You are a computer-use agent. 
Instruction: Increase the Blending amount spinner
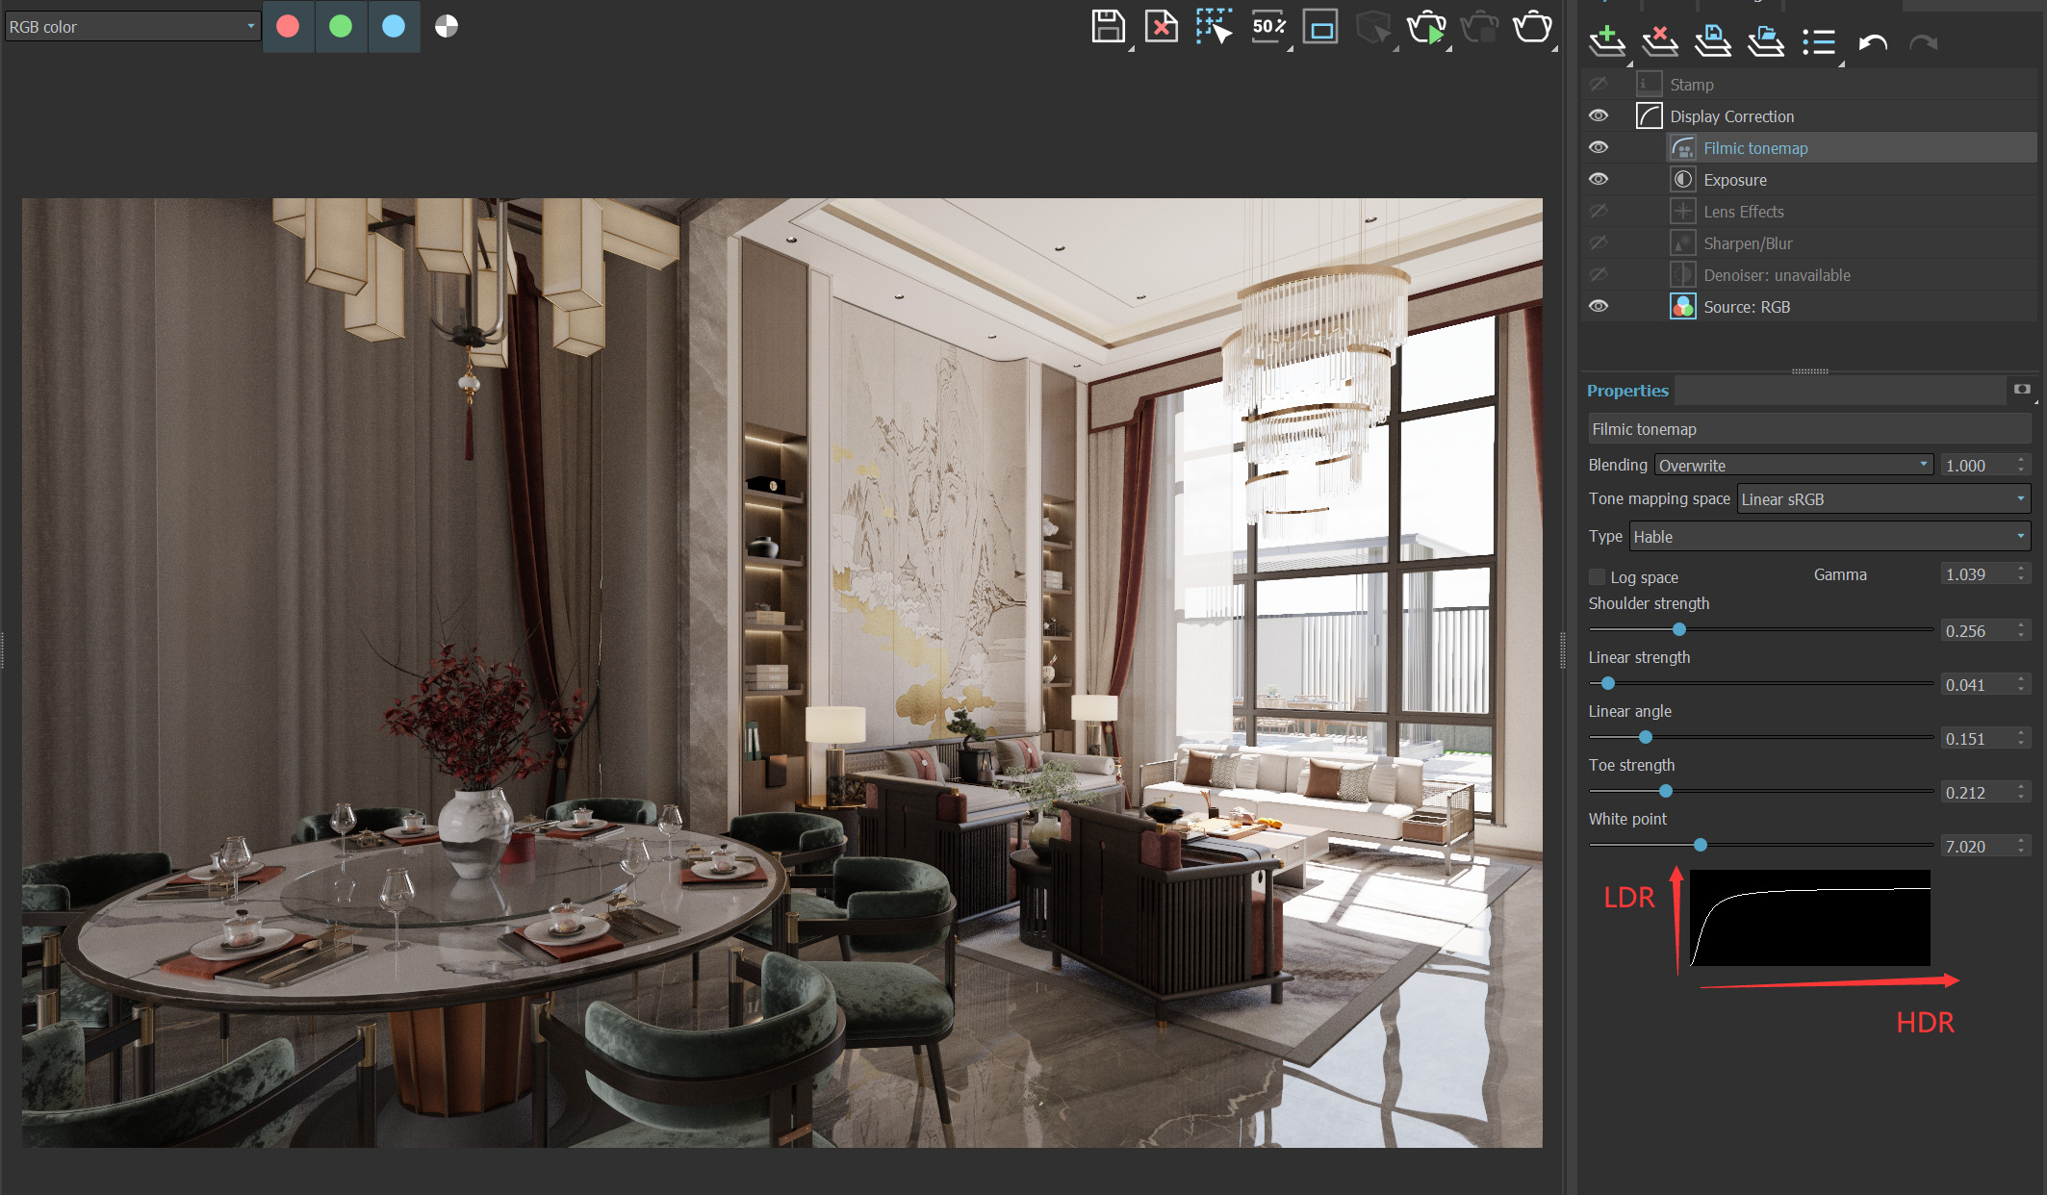pos(2021,460)
